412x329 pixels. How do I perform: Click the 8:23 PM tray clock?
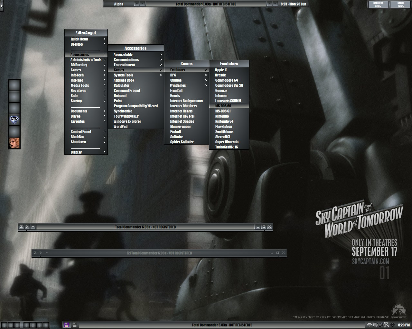pyautogui.click(x=404, y=325)
